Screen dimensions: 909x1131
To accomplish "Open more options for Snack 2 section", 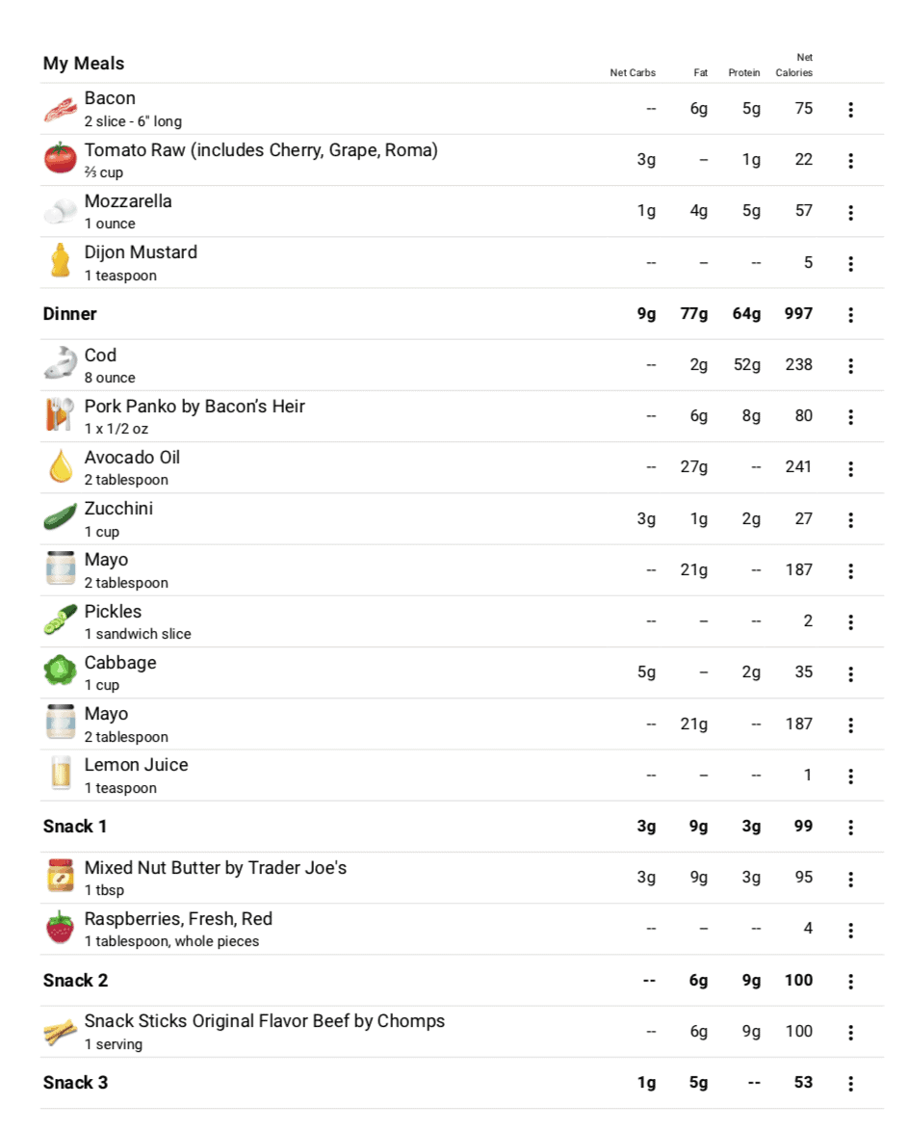I will [x=850, y=981].
